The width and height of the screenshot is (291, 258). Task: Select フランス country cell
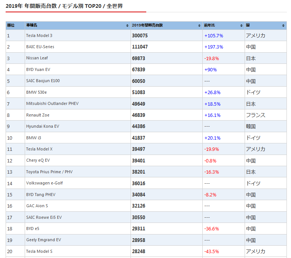click(266, 115)
